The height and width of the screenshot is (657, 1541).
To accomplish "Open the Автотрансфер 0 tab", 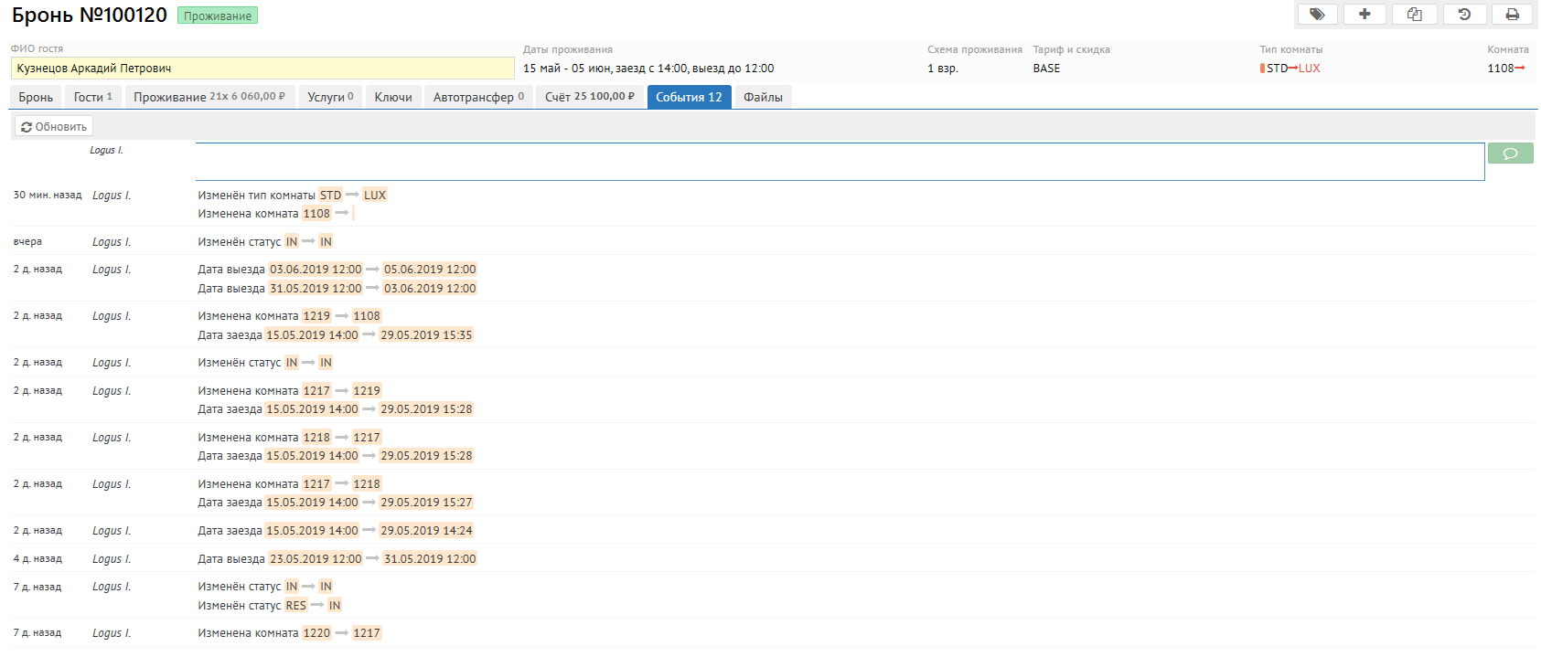I will point(479,97).
